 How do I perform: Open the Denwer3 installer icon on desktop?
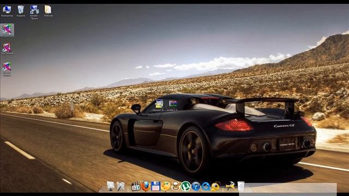[159, 105]
